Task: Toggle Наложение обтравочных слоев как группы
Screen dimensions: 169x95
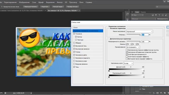Action: click(x=127, y=52)
